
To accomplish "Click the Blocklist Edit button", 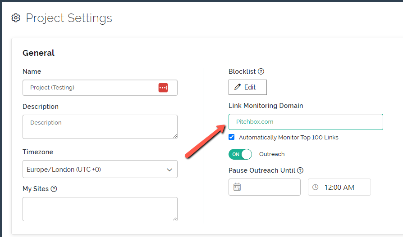I will pos(247,87).
